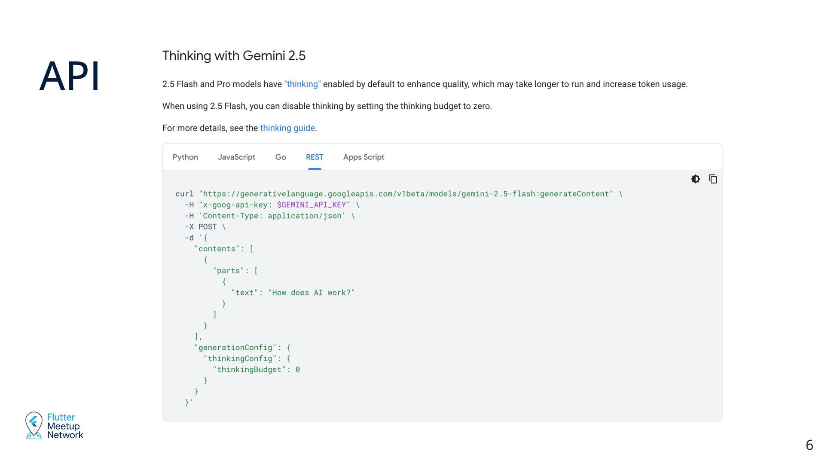Open the Apps Script tab
The height and width of the screenshot is (464, 825).
coord(364,157)
